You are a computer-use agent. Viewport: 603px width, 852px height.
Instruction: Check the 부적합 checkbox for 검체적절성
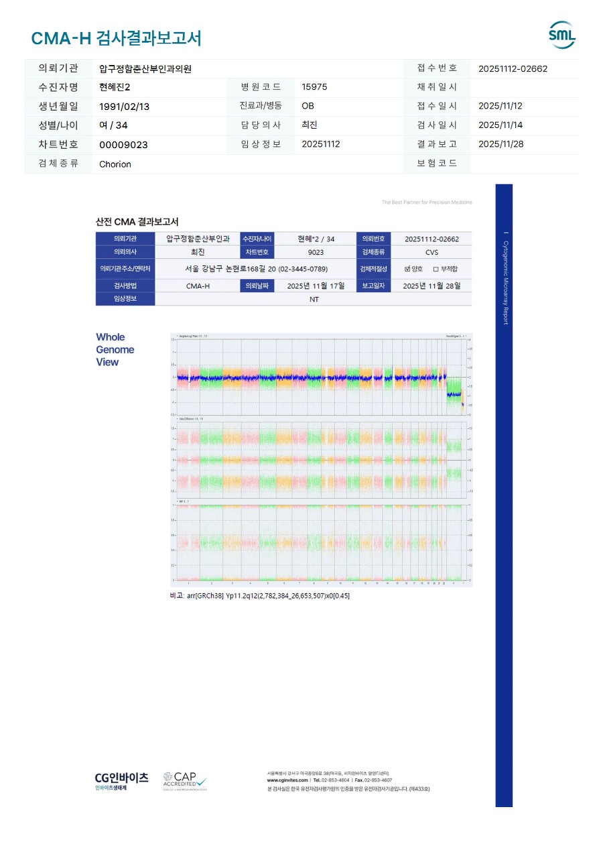pyautogui.click(x=435, y=269)
